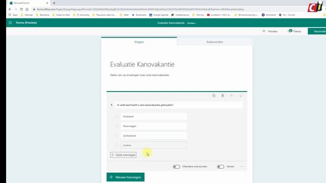Open the Kerkdienst bookmark
This screenshot has height=183, width=326.
click(x=268, y=15)
